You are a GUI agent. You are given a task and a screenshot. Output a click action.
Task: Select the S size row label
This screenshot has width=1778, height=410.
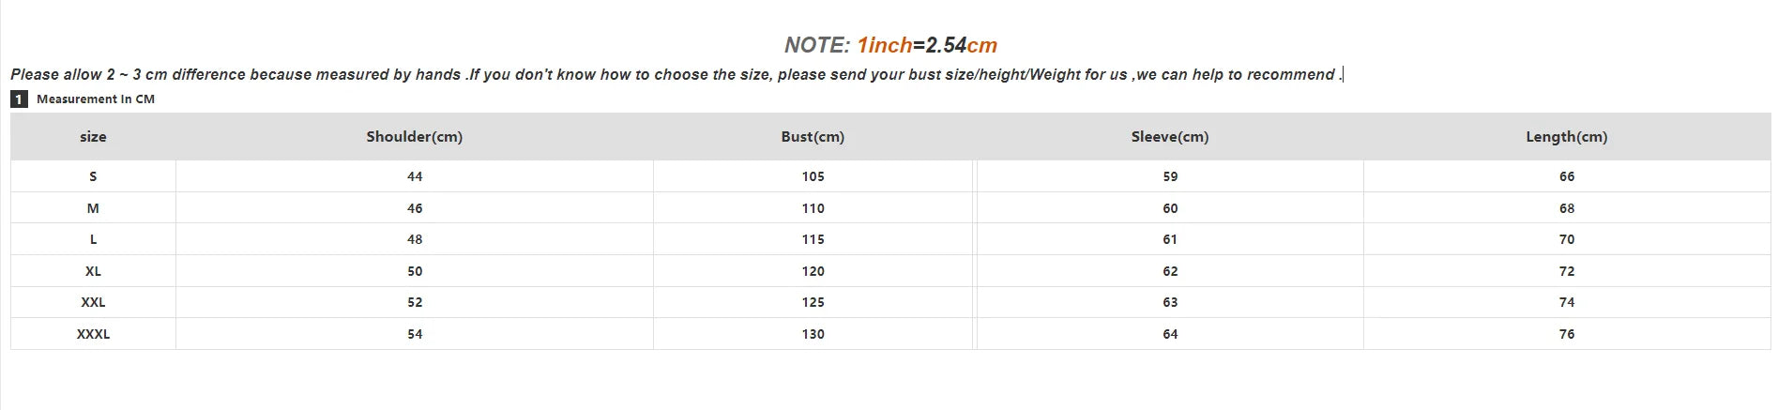pyautogui.click(x=93, y=176)
